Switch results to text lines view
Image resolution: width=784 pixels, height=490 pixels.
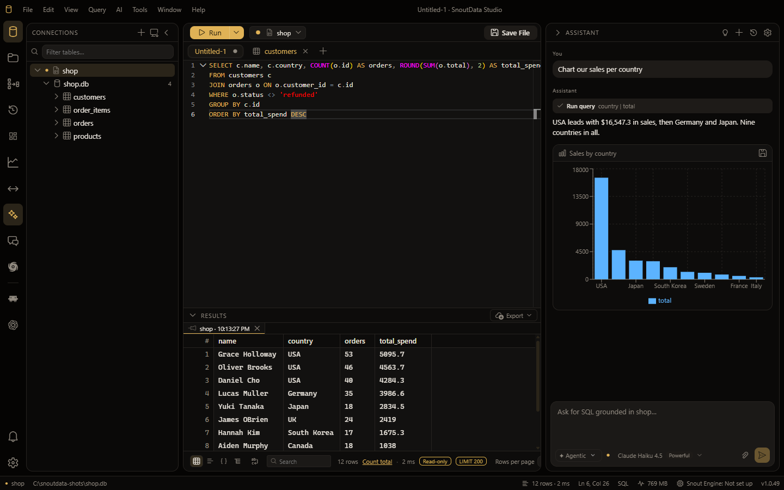[x=210, y=461]
